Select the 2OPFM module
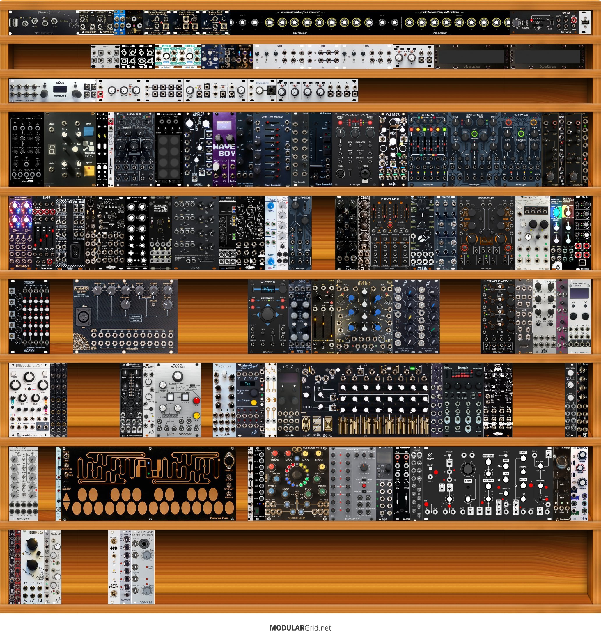The image size is (601, 634). click(x=402, y=484)
